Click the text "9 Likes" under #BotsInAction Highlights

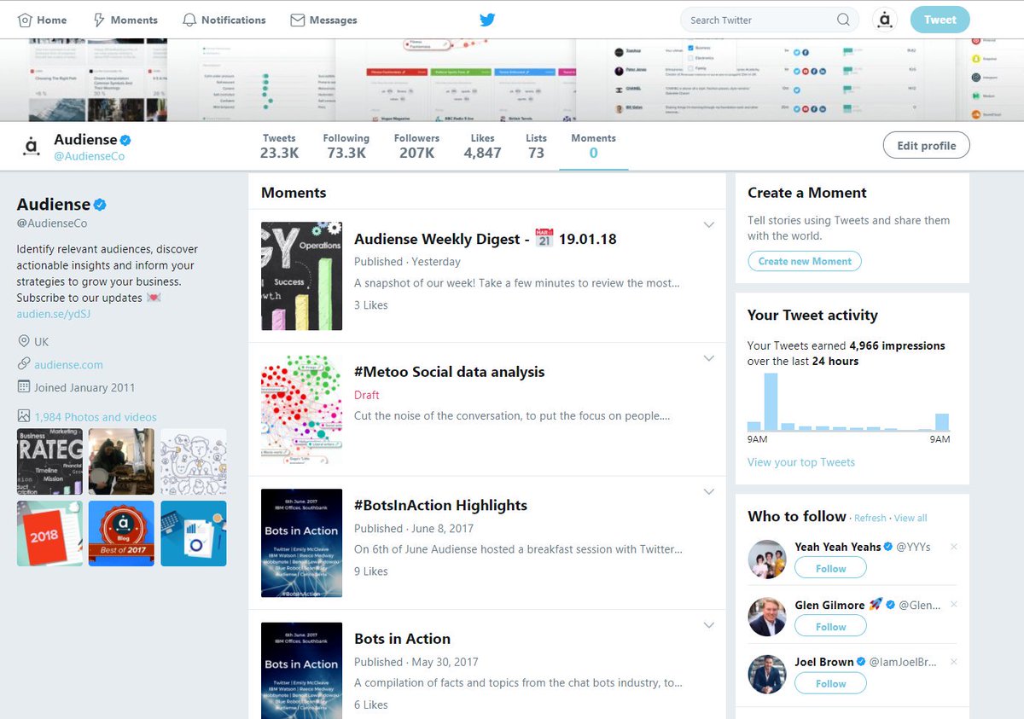click(371, 571)
